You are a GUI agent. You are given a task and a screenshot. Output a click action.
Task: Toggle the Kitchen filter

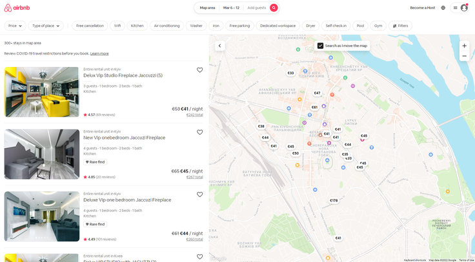click(137, 26)
